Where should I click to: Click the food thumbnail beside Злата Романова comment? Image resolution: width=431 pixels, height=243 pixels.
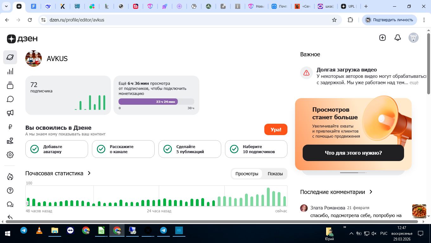point(419,211)
